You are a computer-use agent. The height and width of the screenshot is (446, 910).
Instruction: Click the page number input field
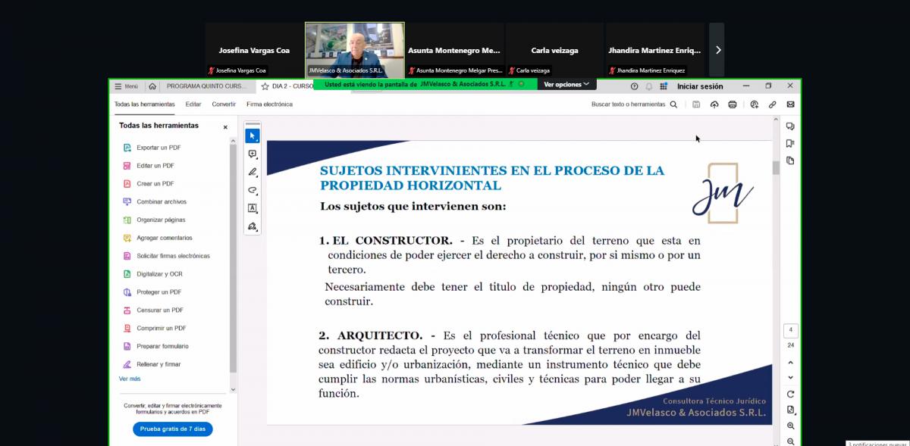click(791, 330)
